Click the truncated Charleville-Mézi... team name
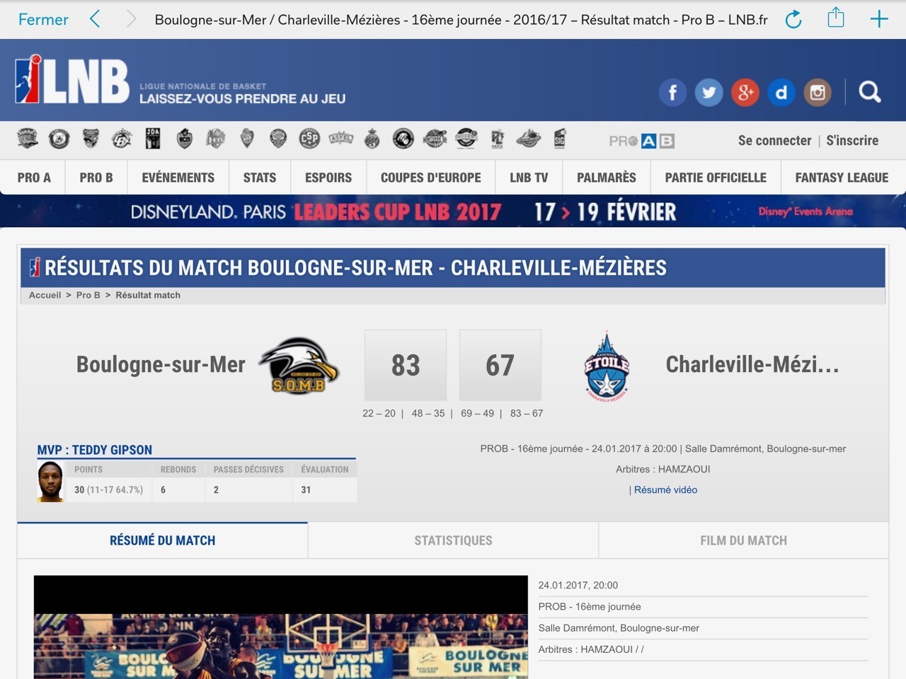 click(752, 364)
